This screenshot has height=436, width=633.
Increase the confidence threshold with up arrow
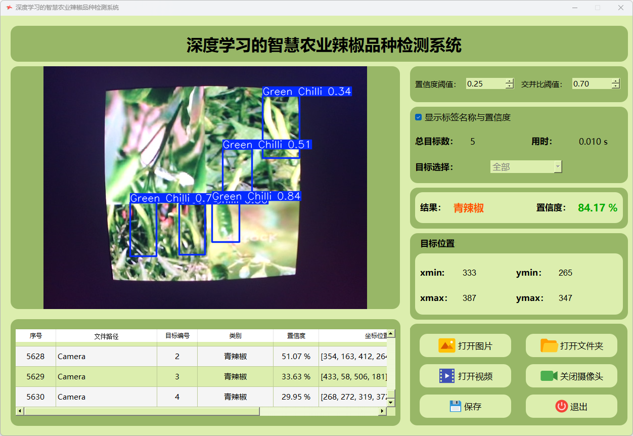[509, 81]
